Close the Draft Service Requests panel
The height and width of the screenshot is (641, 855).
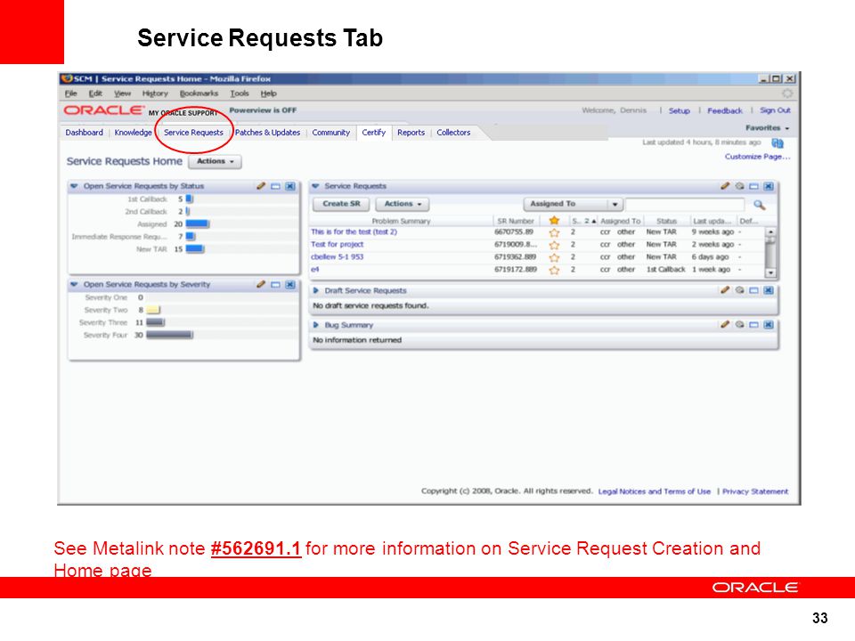[x=769, y=290]
